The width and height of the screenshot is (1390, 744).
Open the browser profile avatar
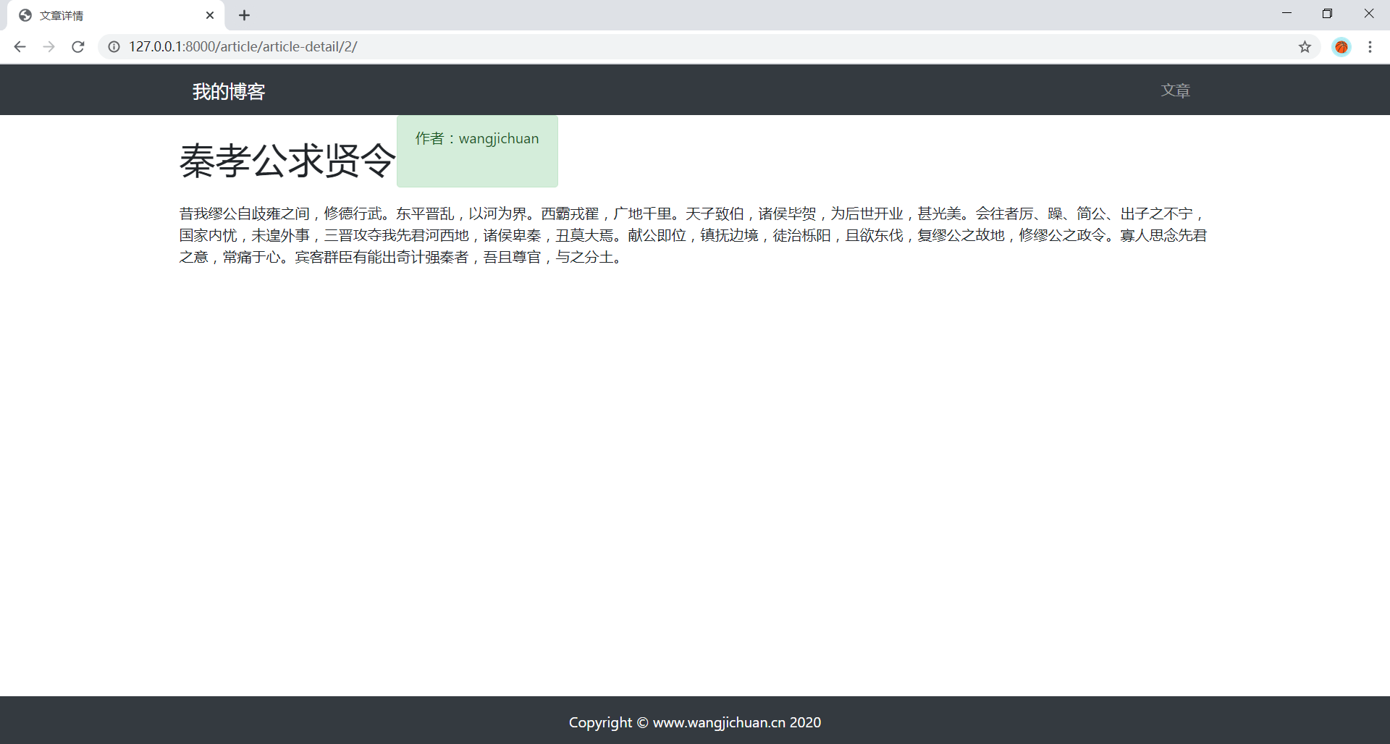pos(1341,47)
